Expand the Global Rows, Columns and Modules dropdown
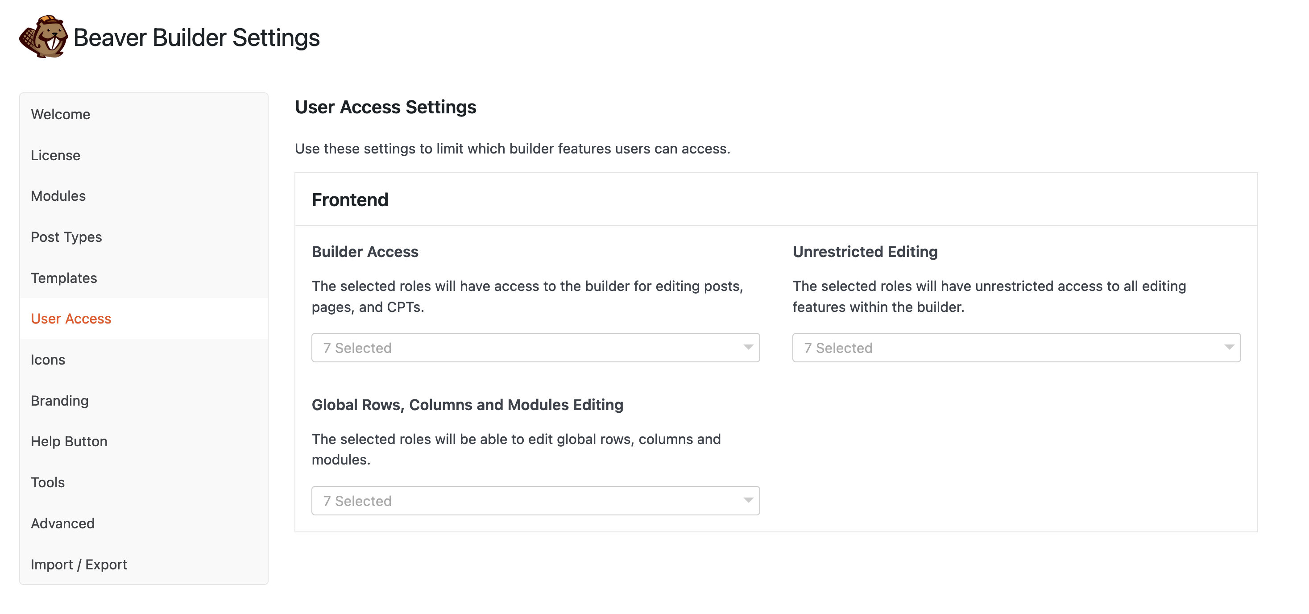The height and width of the screenshot is (614, 1309). (535, 501)
